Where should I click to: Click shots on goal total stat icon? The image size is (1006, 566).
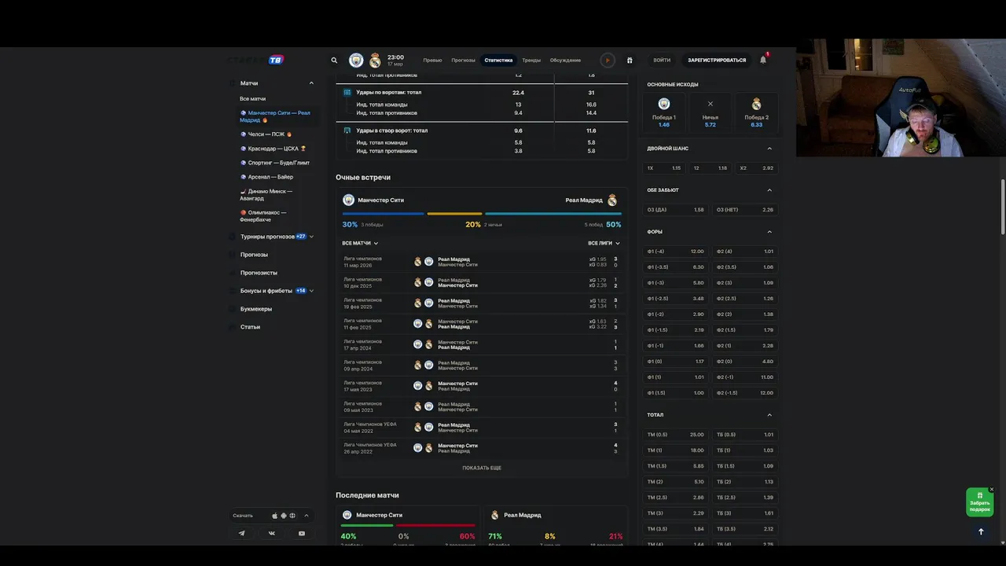pos(347,92)
